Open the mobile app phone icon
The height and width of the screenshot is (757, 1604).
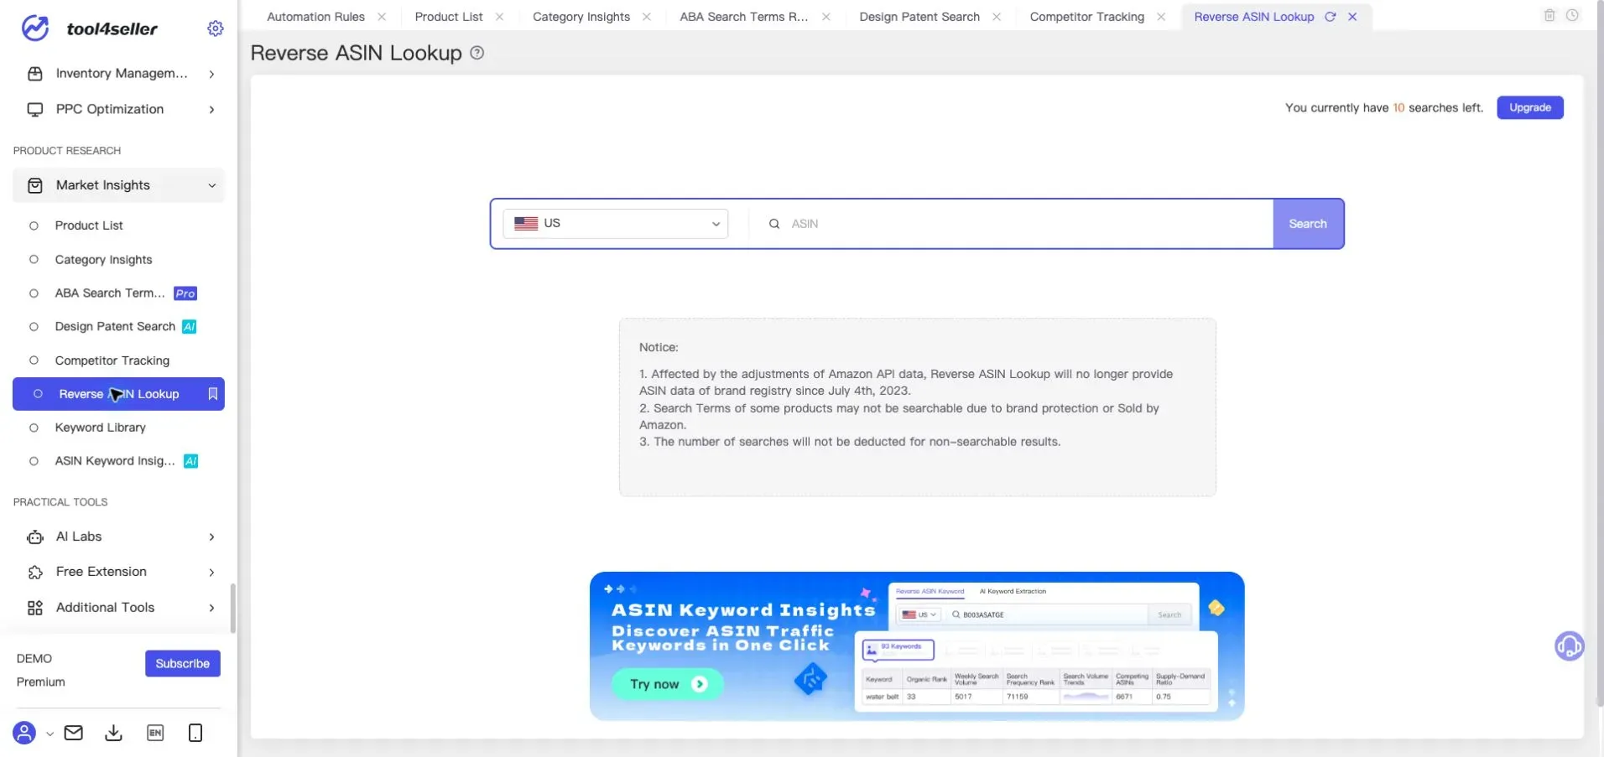coord(195,733)
